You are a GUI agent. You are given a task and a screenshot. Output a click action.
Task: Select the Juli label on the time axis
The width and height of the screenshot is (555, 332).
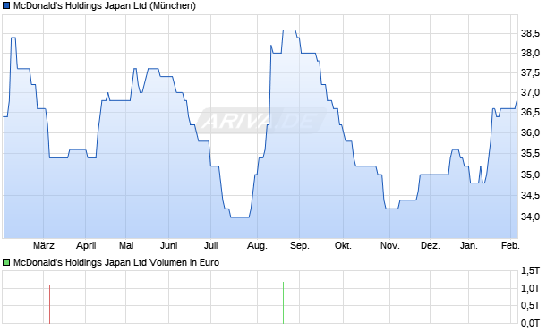(211, 245)
